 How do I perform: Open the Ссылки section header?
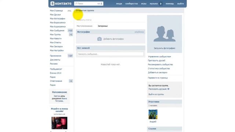click(164, 129)
